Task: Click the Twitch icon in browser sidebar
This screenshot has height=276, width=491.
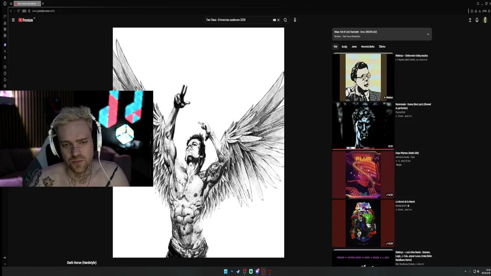Action: click(5, 45)
